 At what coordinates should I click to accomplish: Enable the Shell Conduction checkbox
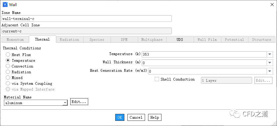[x=157, y=79]
